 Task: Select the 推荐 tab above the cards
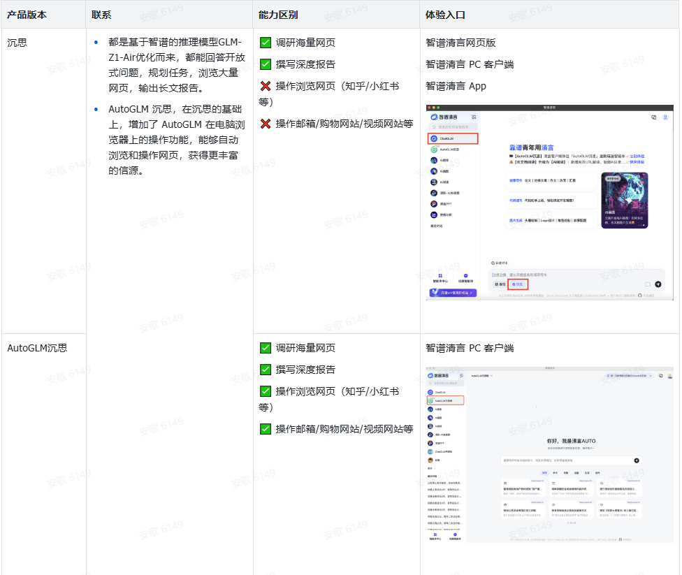coord(545,472)
